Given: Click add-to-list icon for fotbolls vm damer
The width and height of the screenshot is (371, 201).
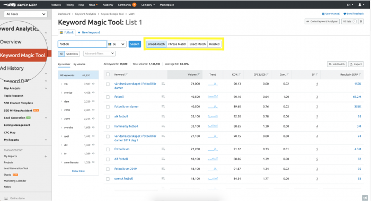Looking at the screenshot, I should tap(163, 106).
